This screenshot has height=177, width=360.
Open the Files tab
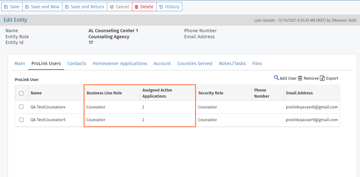257,63
